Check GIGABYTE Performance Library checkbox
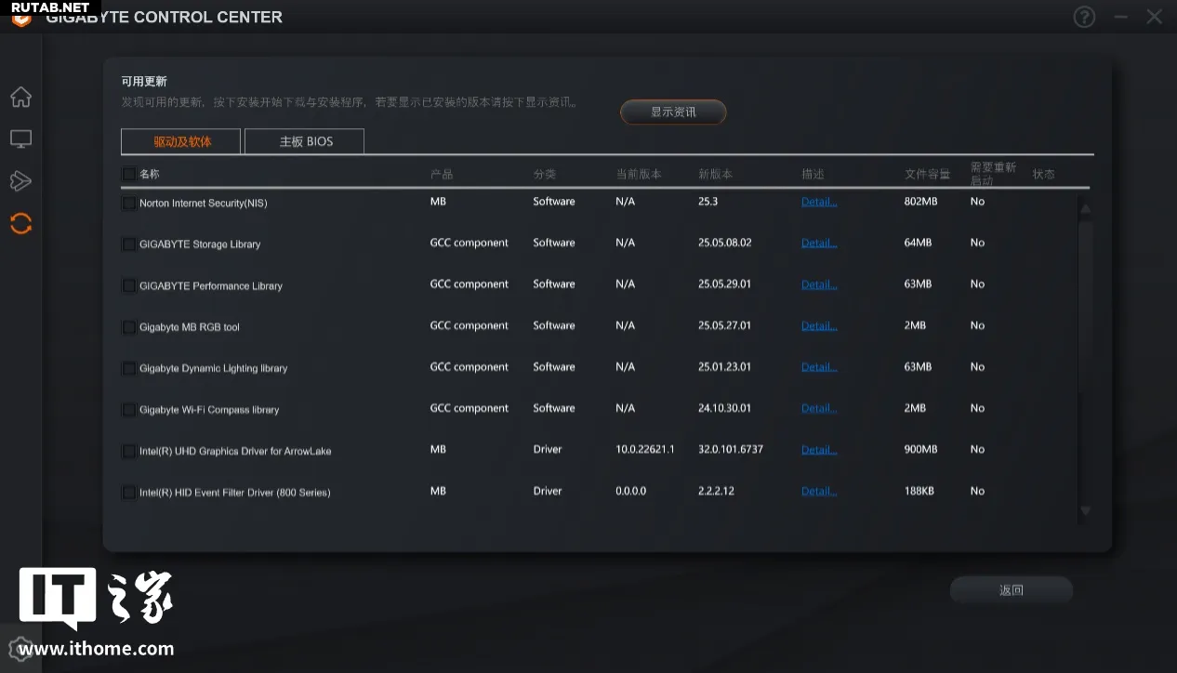The width and height of the screenshot is (1177, 673). pyautogui.click(x=129, y=285)
